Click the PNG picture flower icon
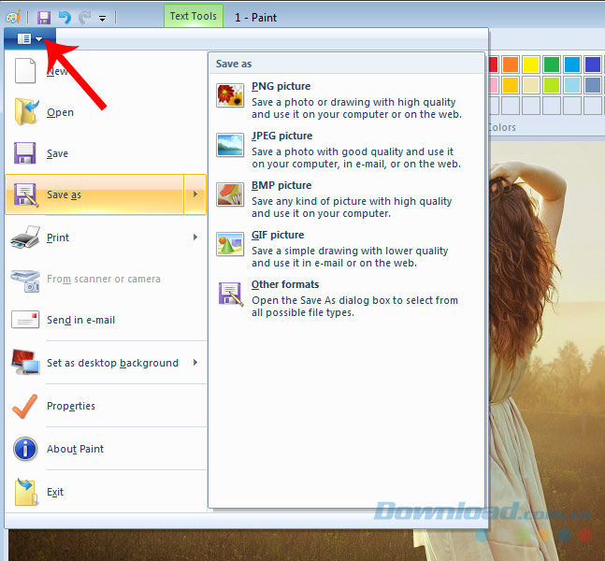The height and width of the screenshot is (561, 605). pyautogui.click(x=230, y=95)
